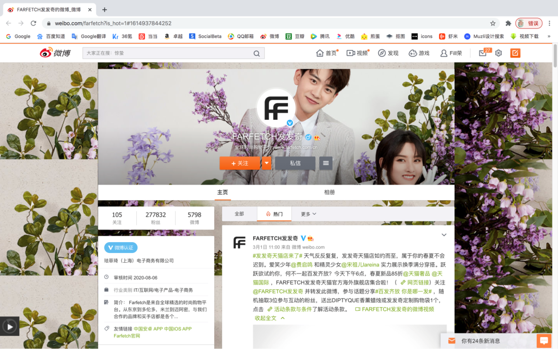This screenshot has height=349, width=558.
Task: Switch to the 相册 tab
Action: (x=329, y=192)
